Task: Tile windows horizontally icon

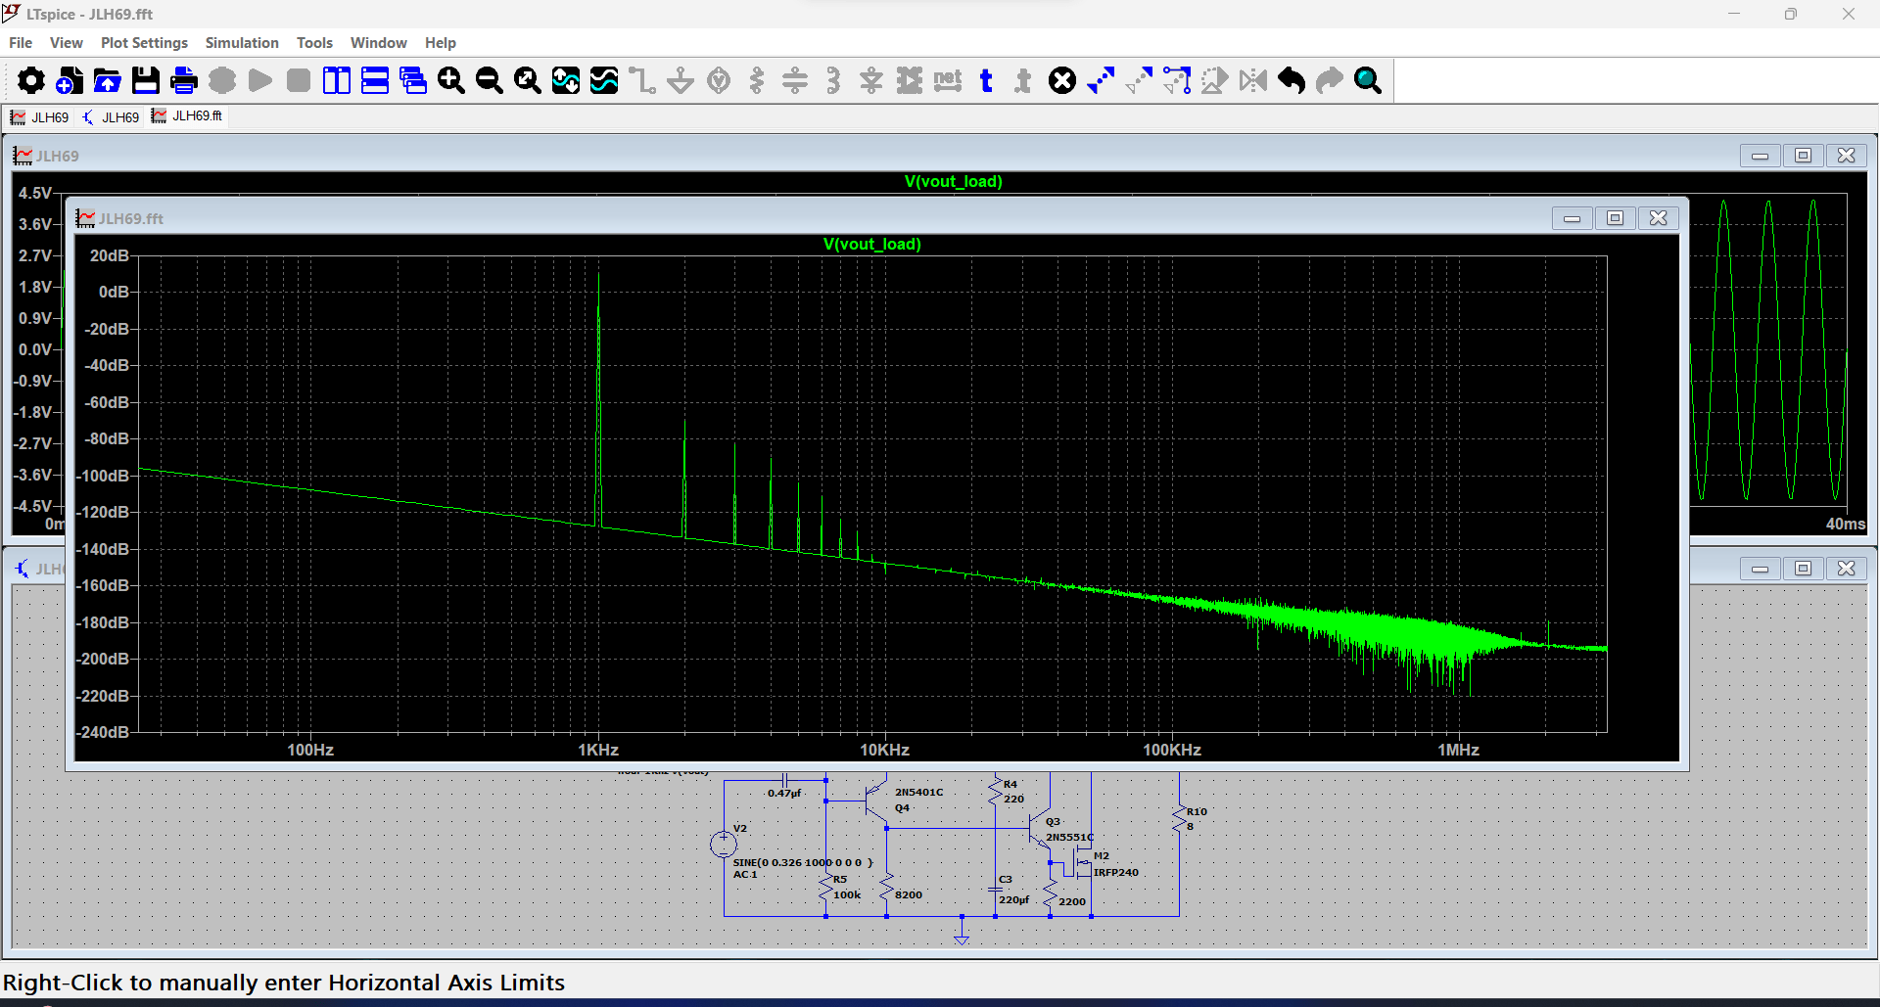Action: 375,80
